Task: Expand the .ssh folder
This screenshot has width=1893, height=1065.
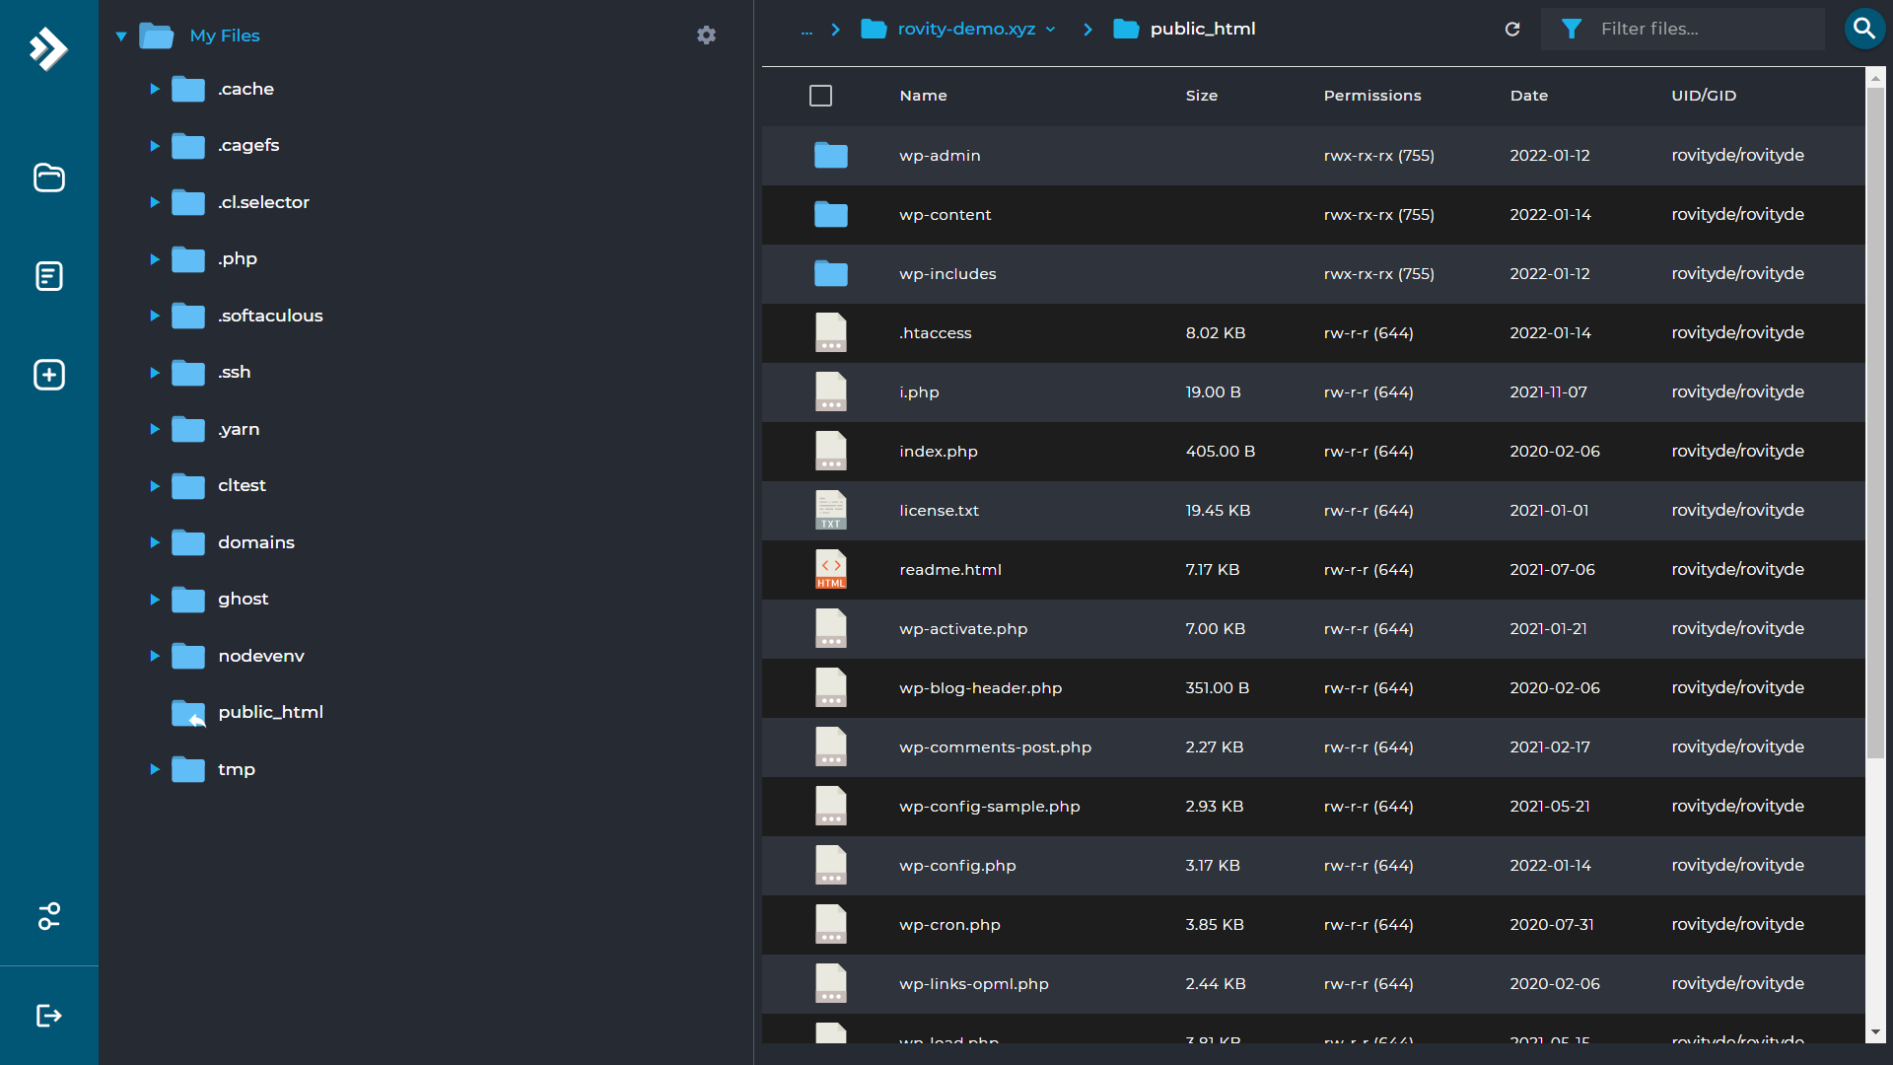Action: point(155,373)
